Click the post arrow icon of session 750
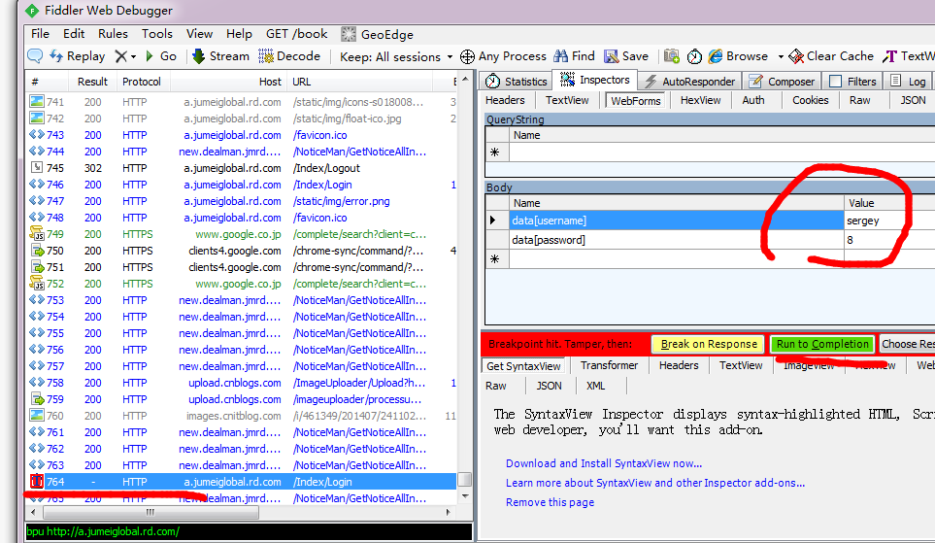The height and width of the screenshot is (543, 935). click(x=37, y=251)
